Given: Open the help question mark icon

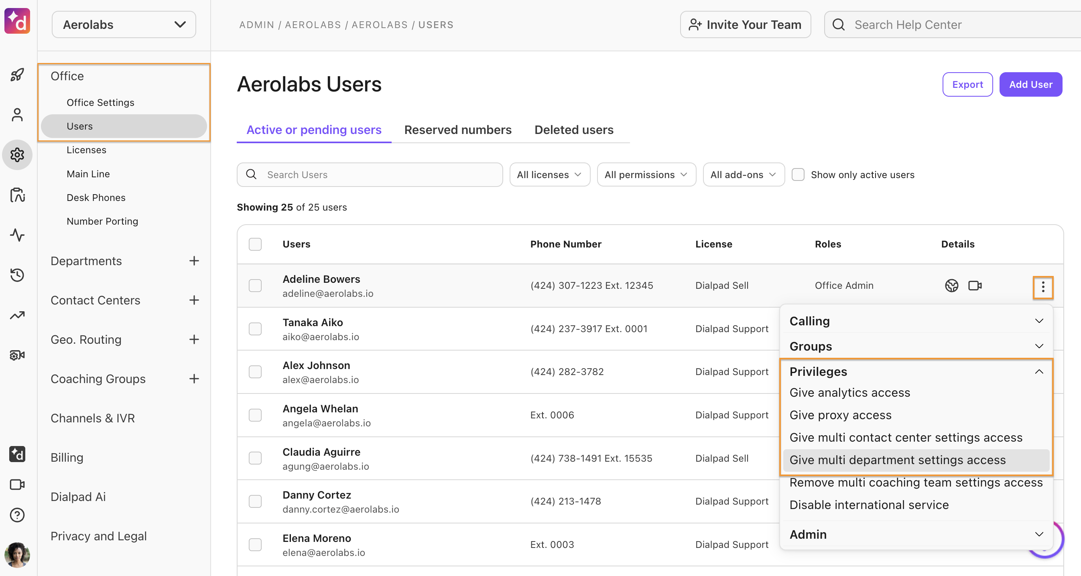Looking at the screenshot, I should 17,515.
